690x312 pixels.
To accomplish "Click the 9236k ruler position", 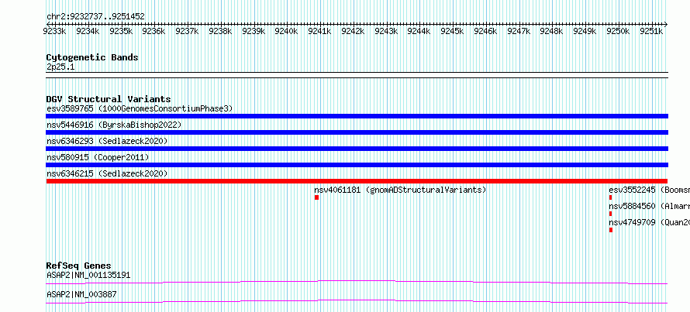I will pyautogui.click(x=154, y=31).
